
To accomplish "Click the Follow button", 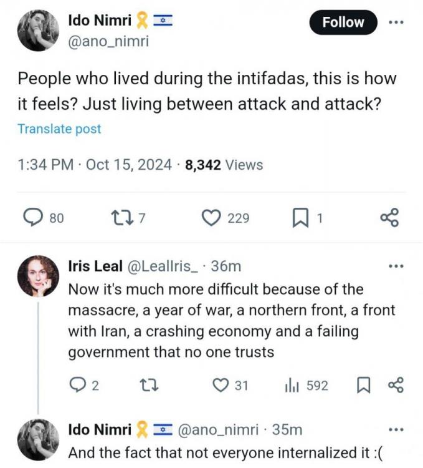I will tap(343, 22).
